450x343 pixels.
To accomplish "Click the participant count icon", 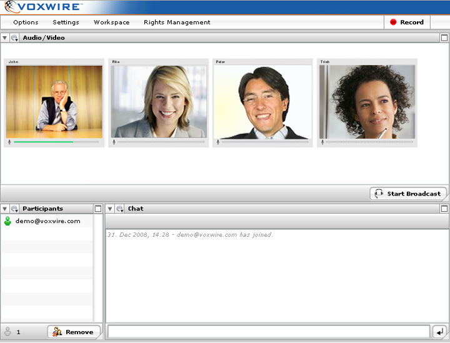I will [x=7, y=332].
